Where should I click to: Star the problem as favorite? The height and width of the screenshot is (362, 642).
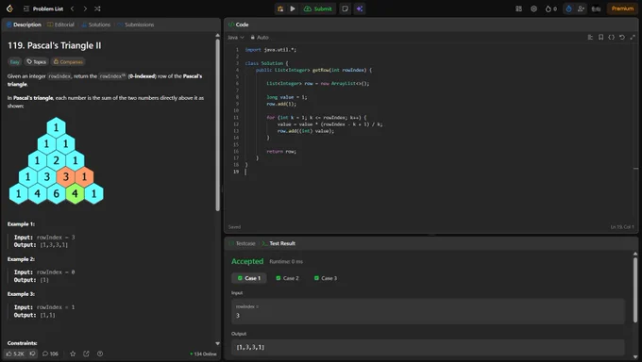point(73,354)
